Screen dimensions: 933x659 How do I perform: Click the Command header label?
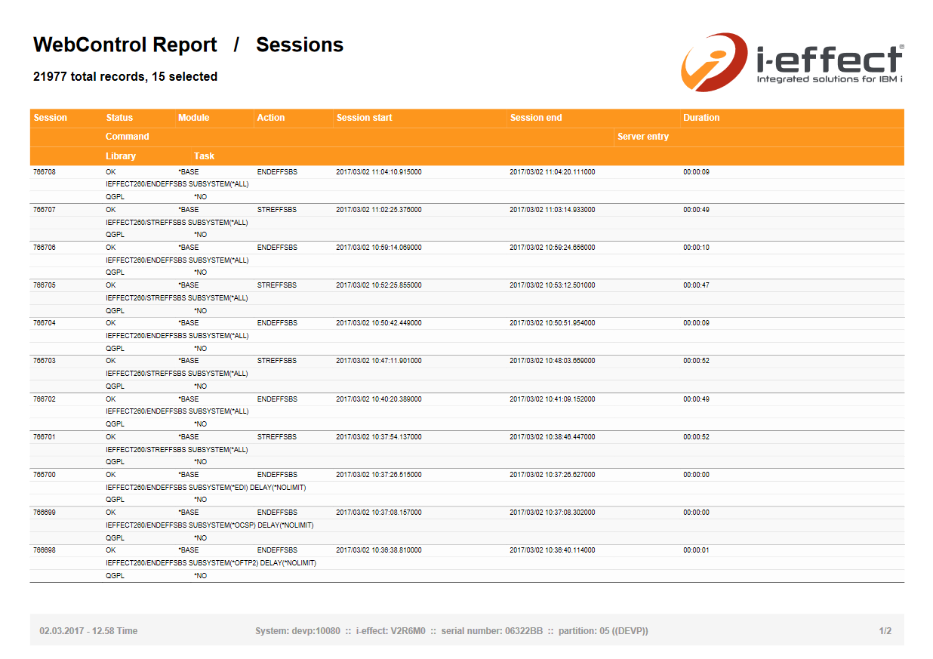[128, 137]
